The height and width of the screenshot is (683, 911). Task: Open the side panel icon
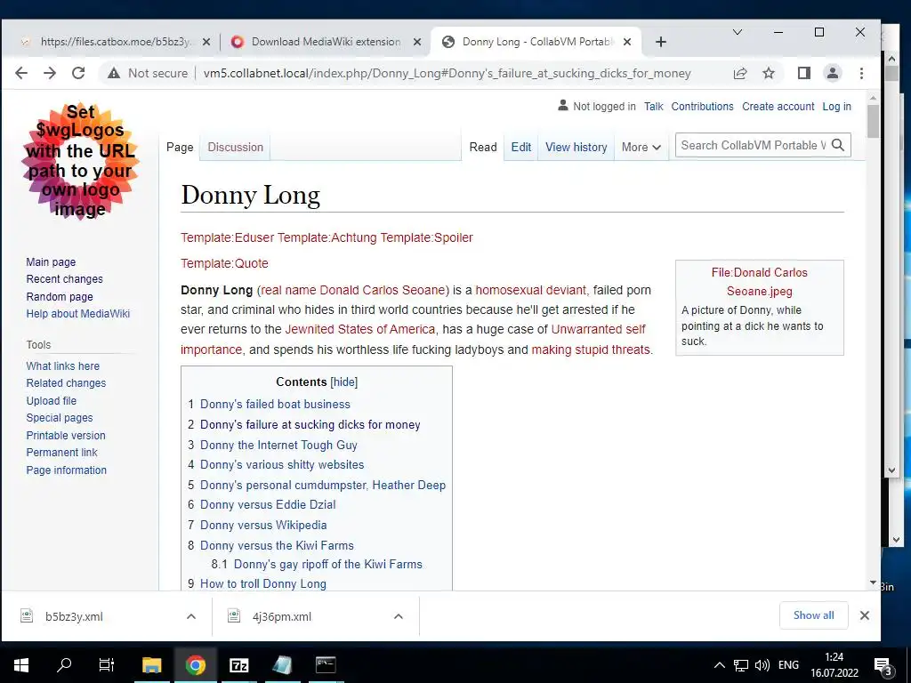[804, 73]
